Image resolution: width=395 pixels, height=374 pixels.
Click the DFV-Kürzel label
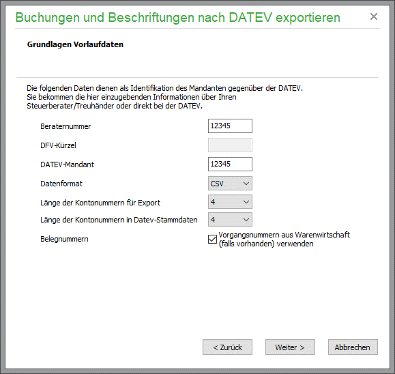[x=58, y=145]
